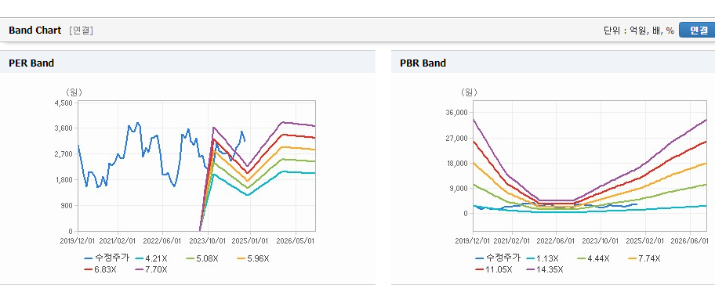Image resolution: width=715 pixels, height=285 pixels.
Task: Click the 9,000 y-axis label in PBR chart
Action: 459,188
